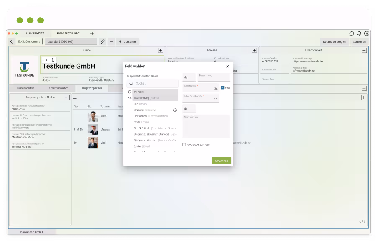
Task: Click Maxi's contact photo
Action: pos(93,143)
